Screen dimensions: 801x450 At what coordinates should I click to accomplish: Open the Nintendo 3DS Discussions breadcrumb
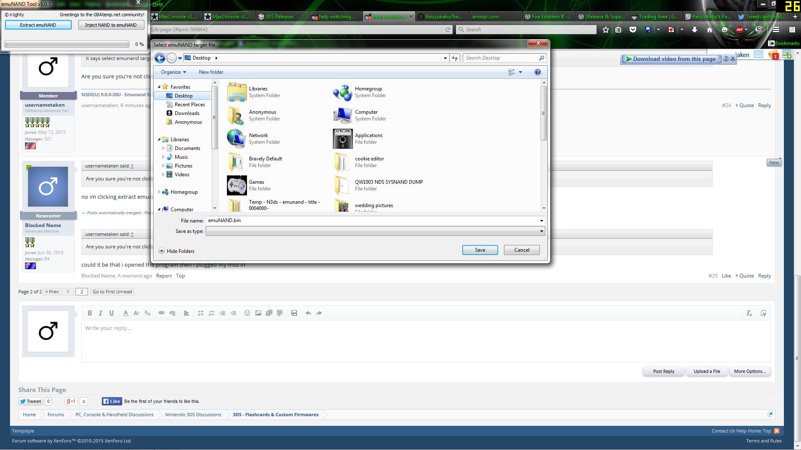193,415
